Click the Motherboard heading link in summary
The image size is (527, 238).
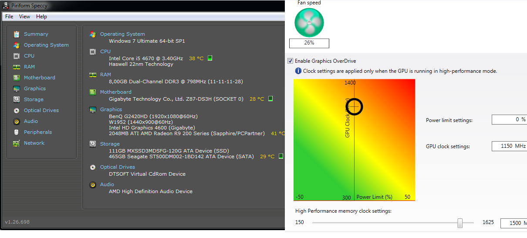pos(115,92)
